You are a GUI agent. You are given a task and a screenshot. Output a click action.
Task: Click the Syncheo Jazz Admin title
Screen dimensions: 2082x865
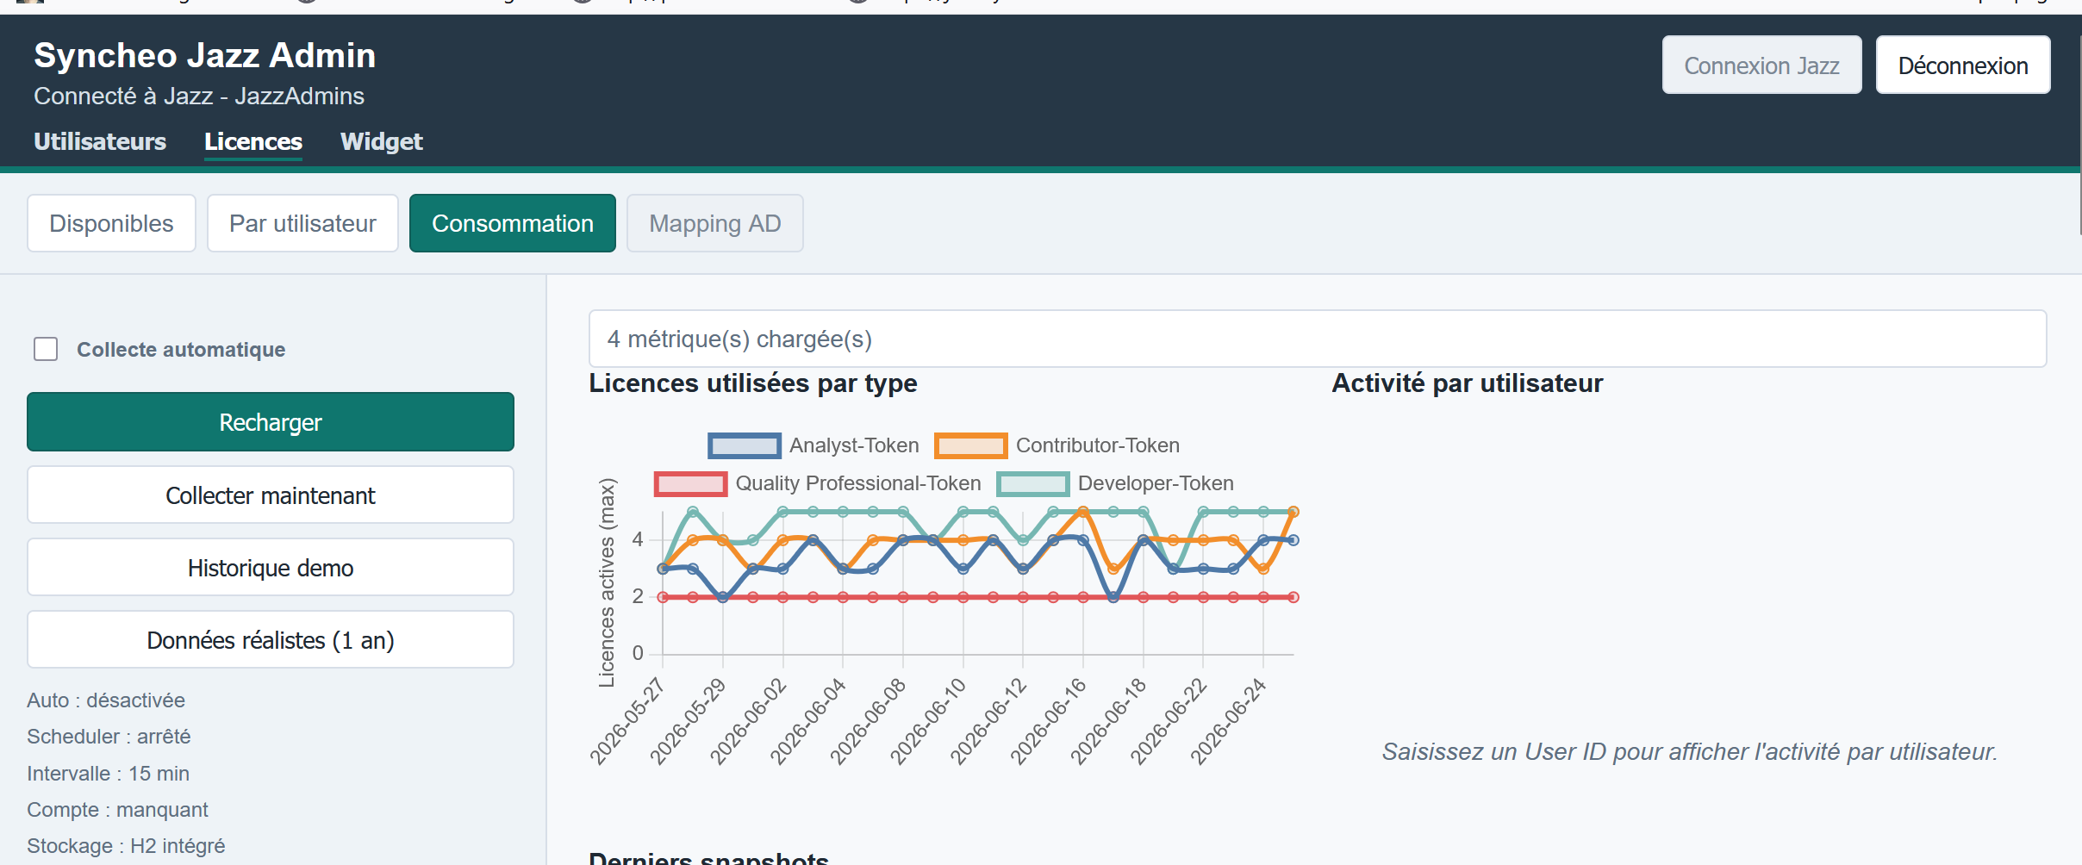click(x=205, y=55)
